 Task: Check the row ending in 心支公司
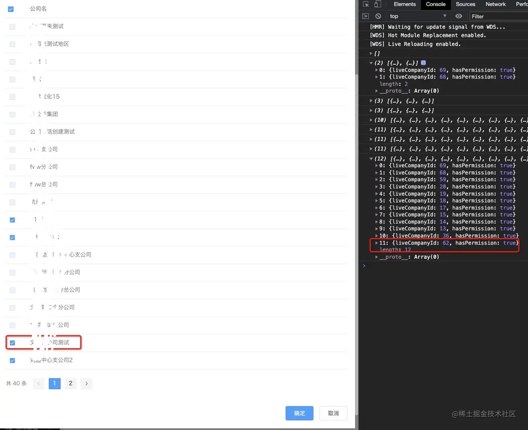[x=12, y=255]
